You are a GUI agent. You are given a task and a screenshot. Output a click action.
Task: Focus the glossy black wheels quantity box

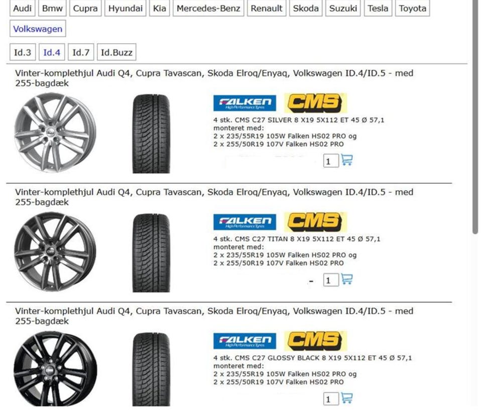330,399
